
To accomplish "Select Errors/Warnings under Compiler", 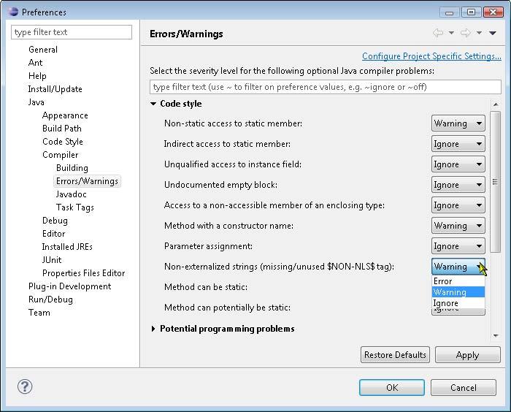I will click(87, 181).
